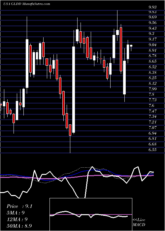
Task: Click the '5MA : 9' readout
Action: tap(16, 213)
